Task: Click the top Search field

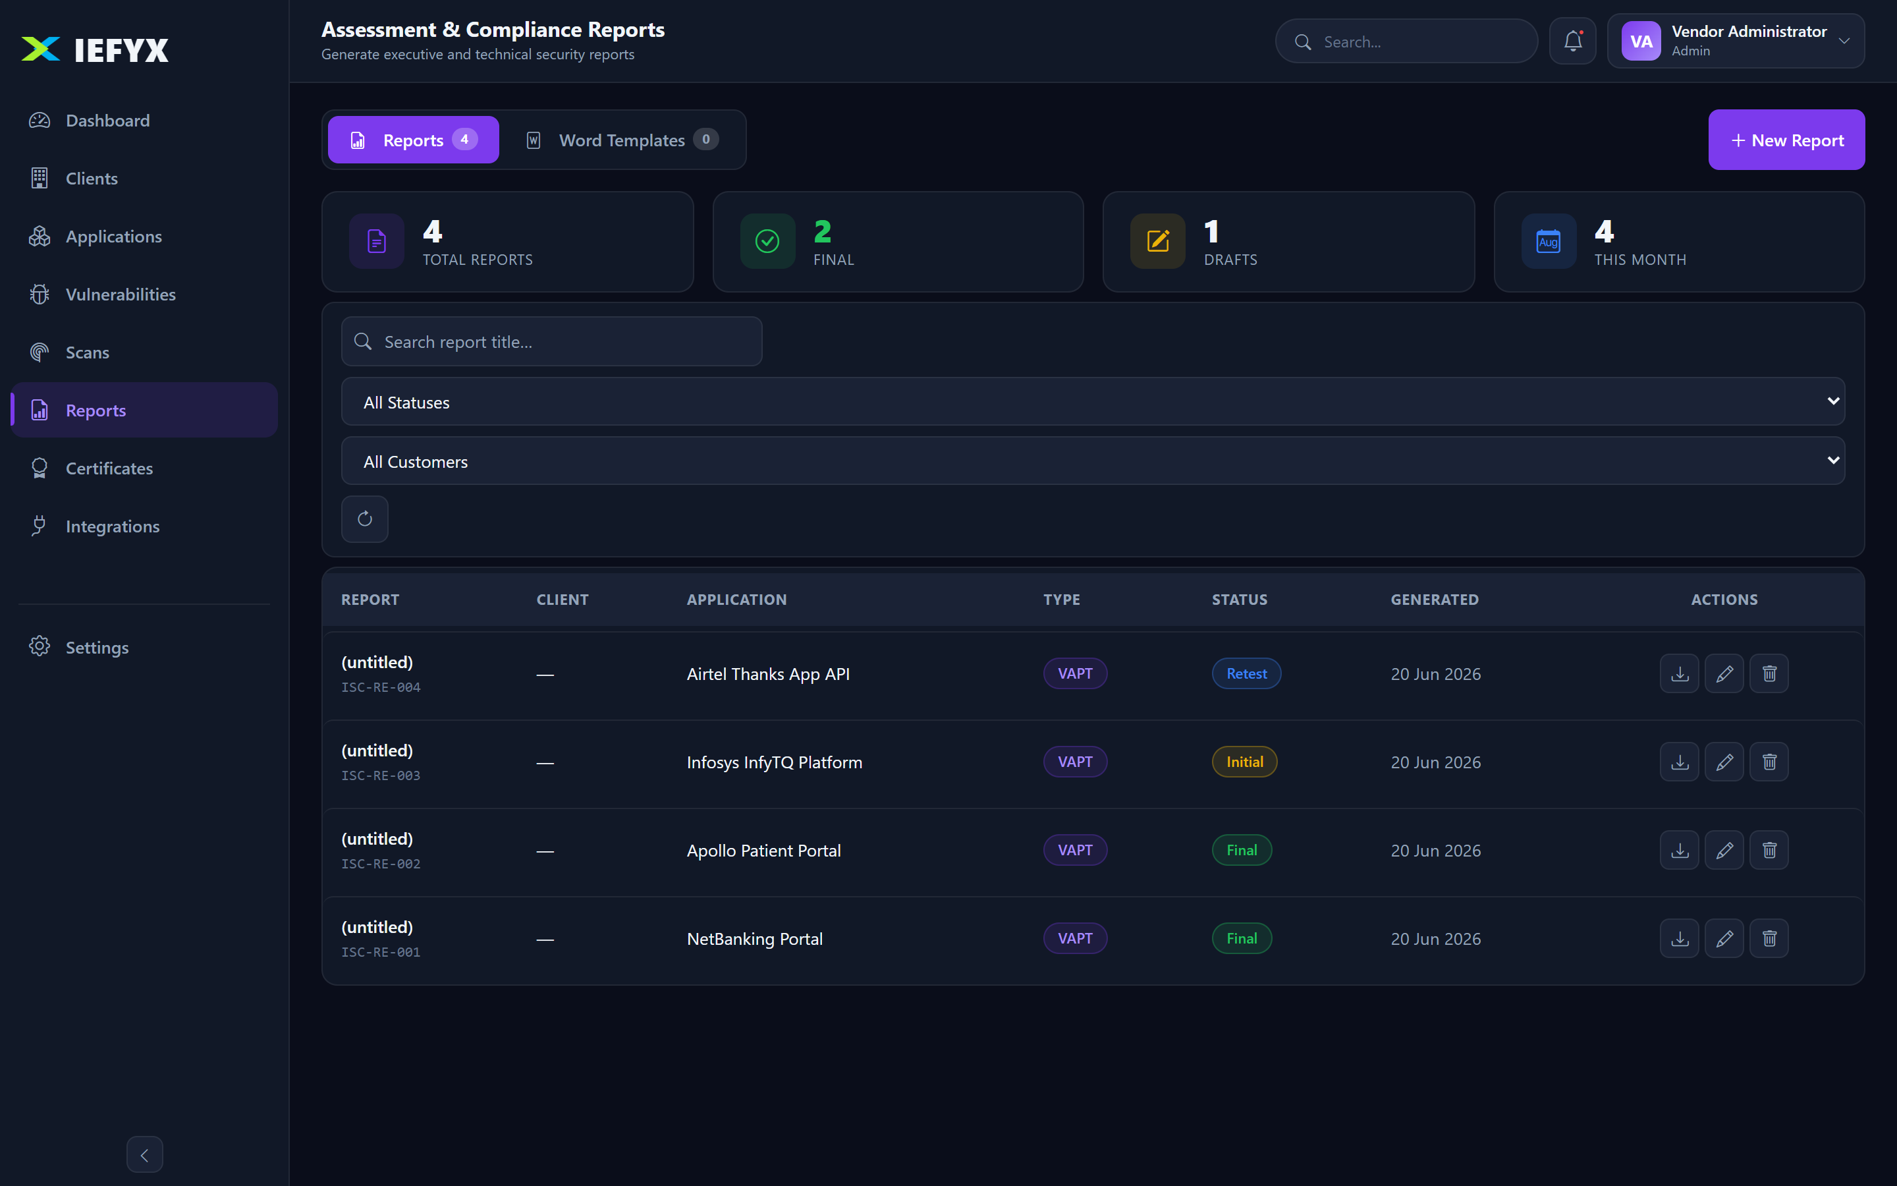Action: tap(1406, 42)
